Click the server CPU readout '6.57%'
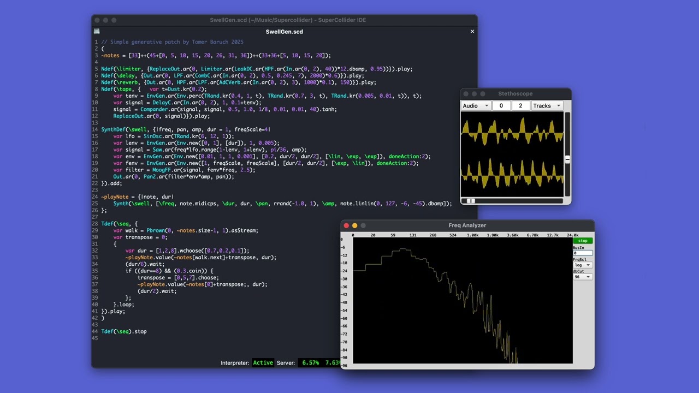 310,363
